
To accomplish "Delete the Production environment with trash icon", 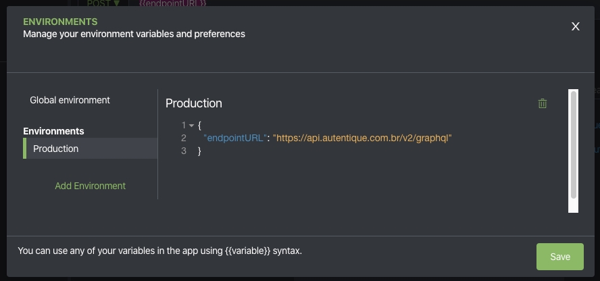I will [542, 103].
